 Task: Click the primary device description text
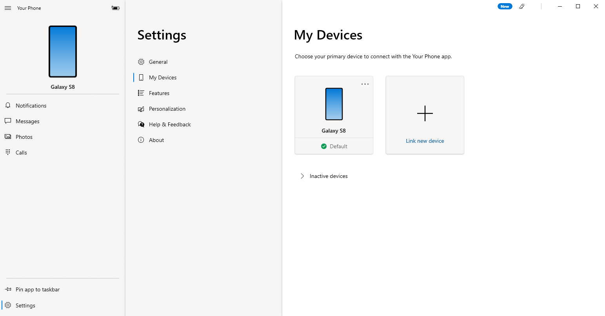373,56
